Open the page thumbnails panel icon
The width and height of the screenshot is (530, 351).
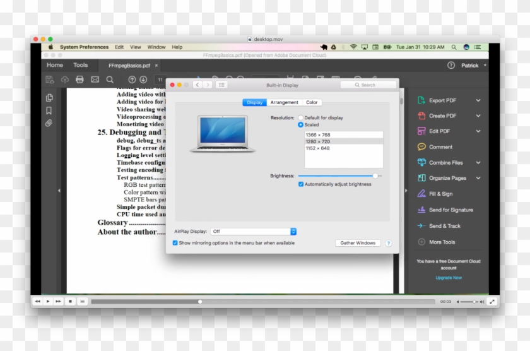49,98
